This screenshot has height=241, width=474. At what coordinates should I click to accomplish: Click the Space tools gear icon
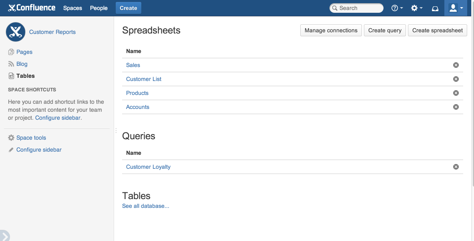[11, 138]
